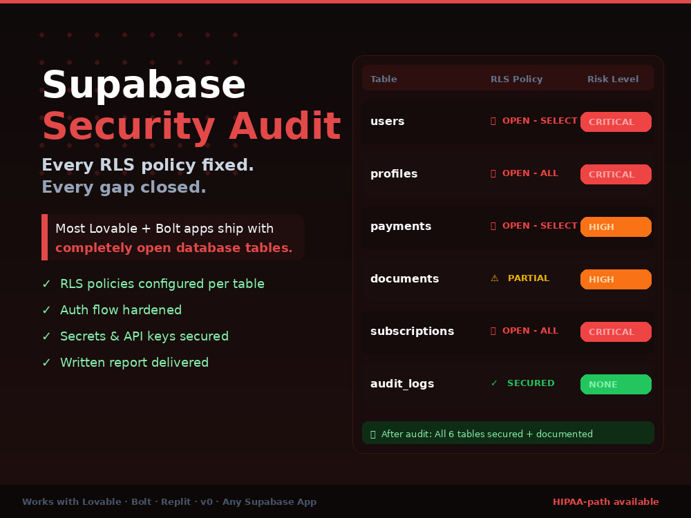Viewport: 691px width, 518px height.
Task: Click the After audit tables secured text
Action: point(487,434)
